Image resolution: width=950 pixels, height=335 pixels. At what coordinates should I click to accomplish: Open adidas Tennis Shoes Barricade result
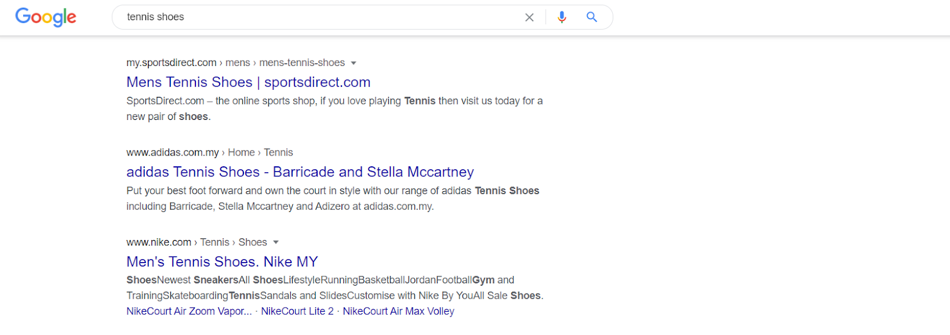(x=300, y=172)
